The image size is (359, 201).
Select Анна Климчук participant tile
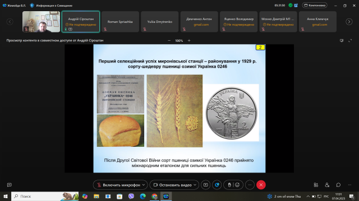(318, 22)
